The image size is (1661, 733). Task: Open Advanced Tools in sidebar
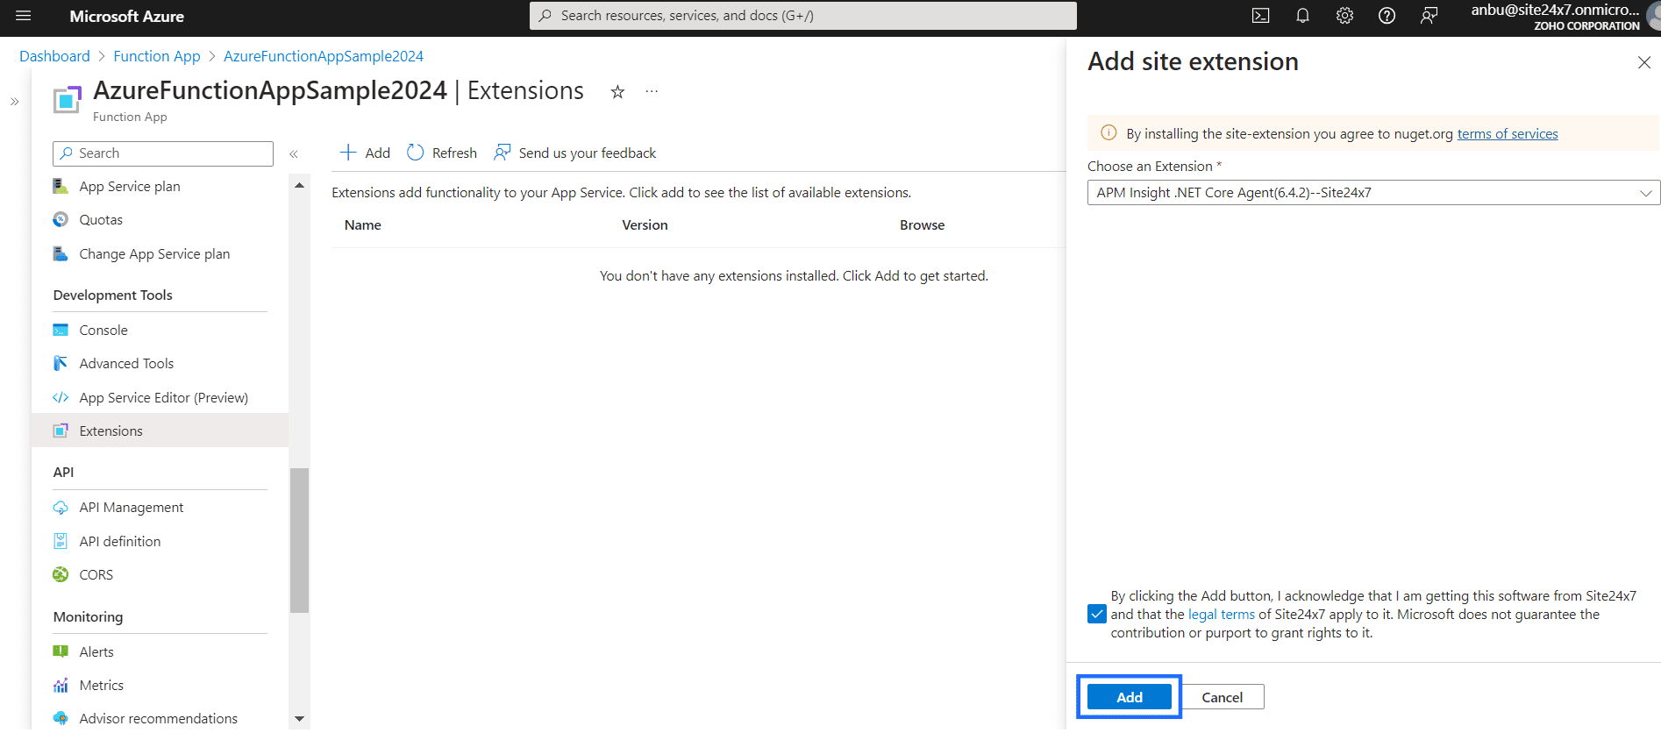pyautogui.click(x=126, y=364)
